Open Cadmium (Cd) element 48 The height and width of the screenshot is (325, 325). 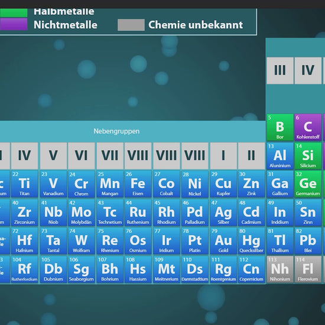pyautogui.click(x=251, y=213)
